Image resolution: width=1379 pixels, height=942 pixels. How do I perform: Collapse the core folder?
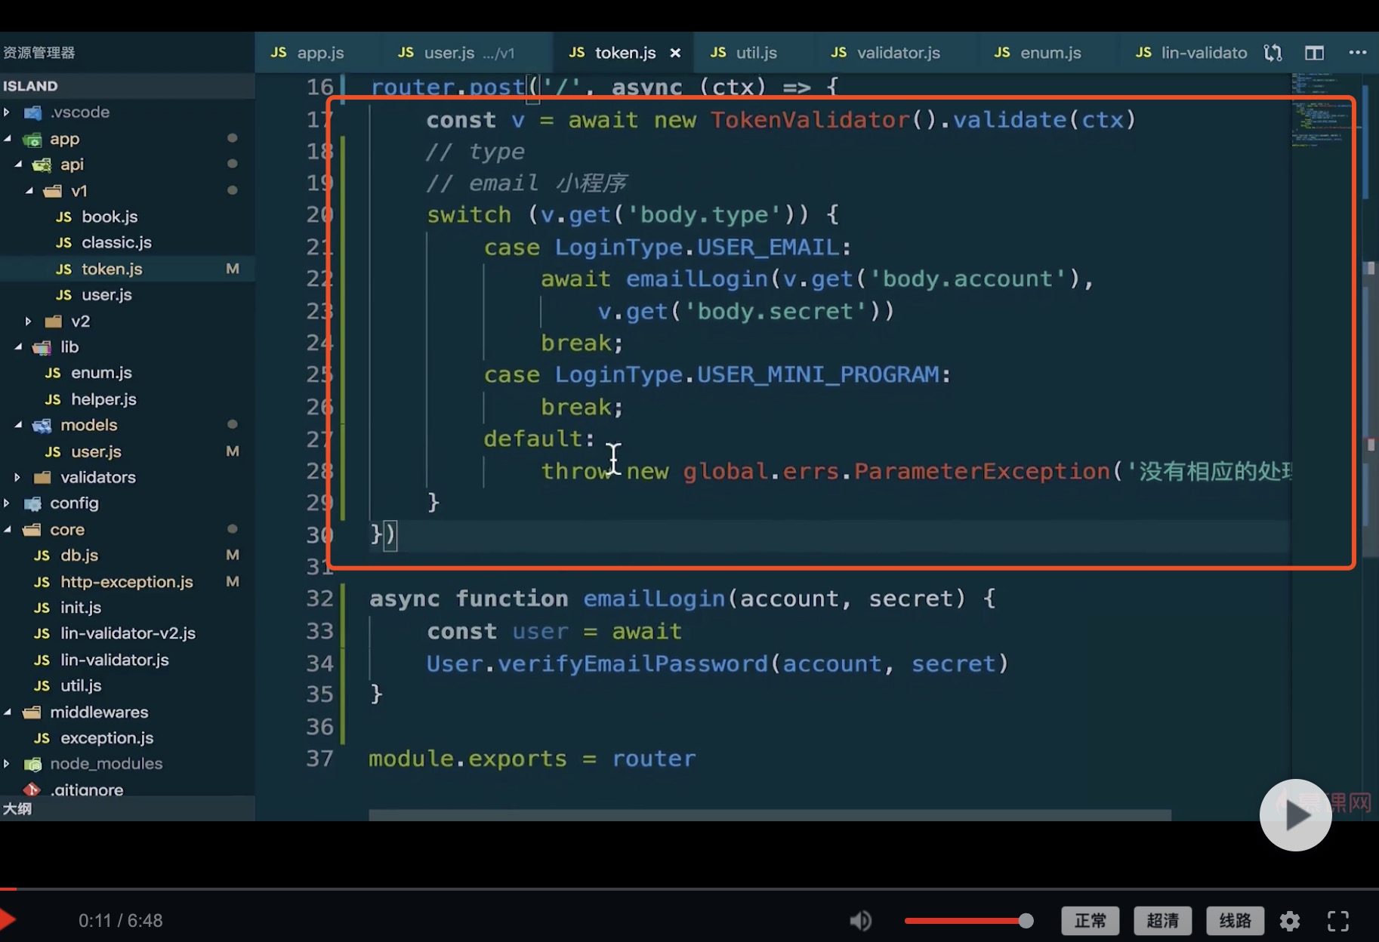[x=7, y=530]
